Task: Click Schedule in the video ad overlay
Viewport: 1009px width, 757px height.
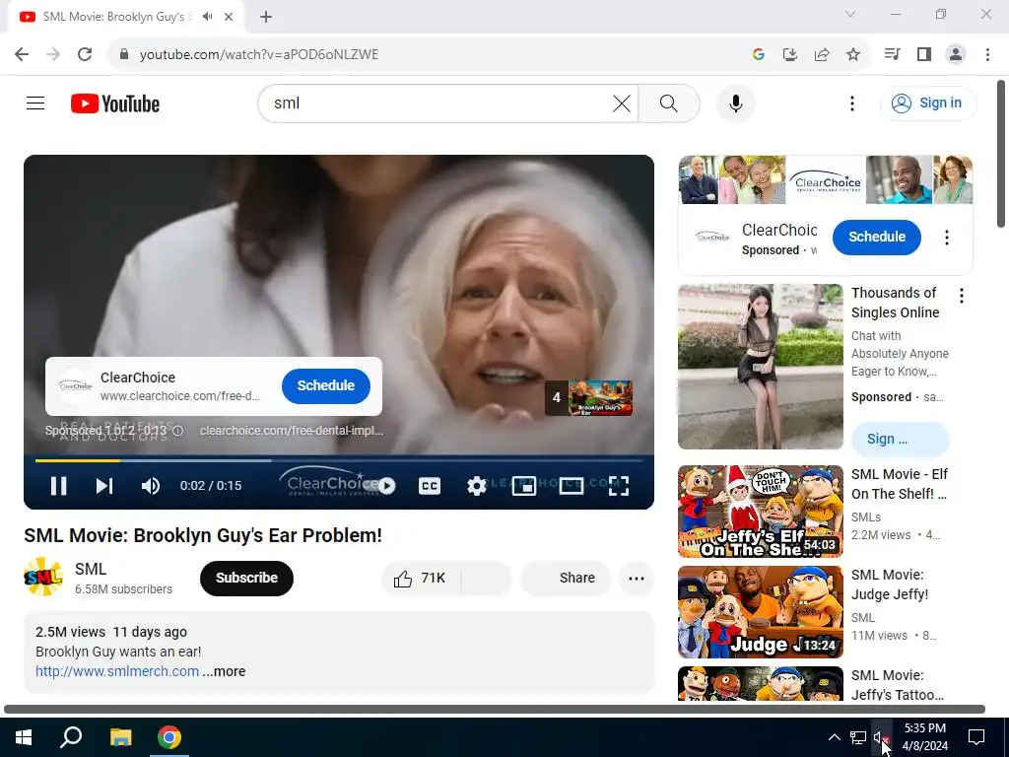Action: click(x=325, y=385)
